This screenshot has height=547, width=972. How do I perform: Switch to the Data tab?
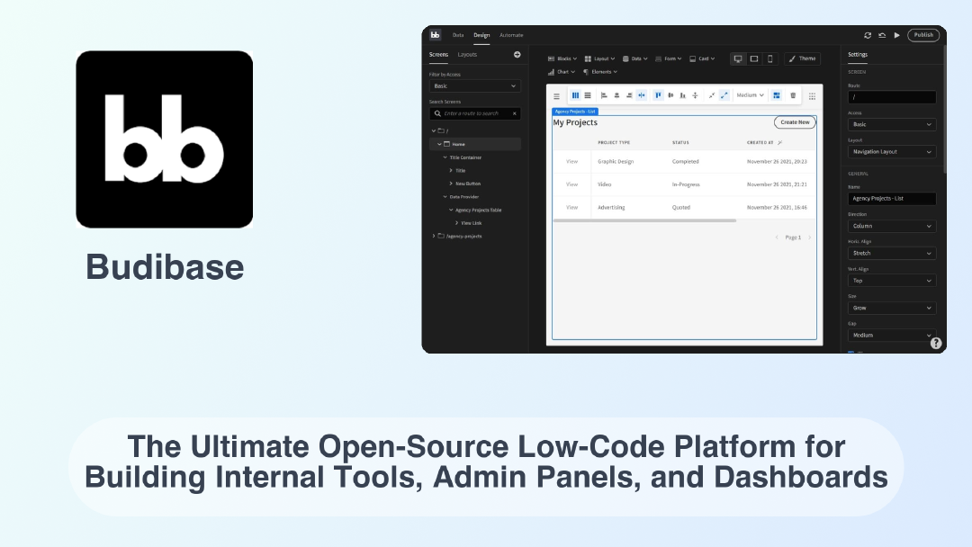(458, 35)
